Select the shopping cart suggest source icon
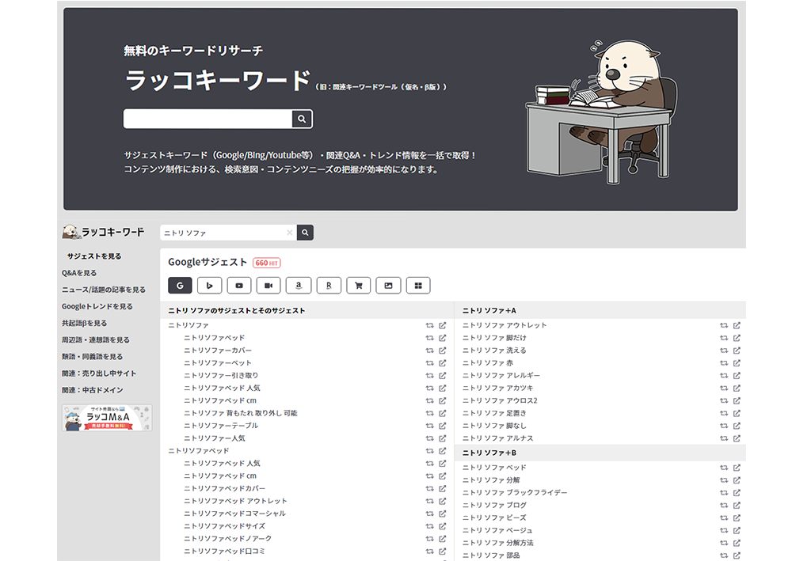The width and height of the screenshot is (792, 561). [x=359, y=286]
